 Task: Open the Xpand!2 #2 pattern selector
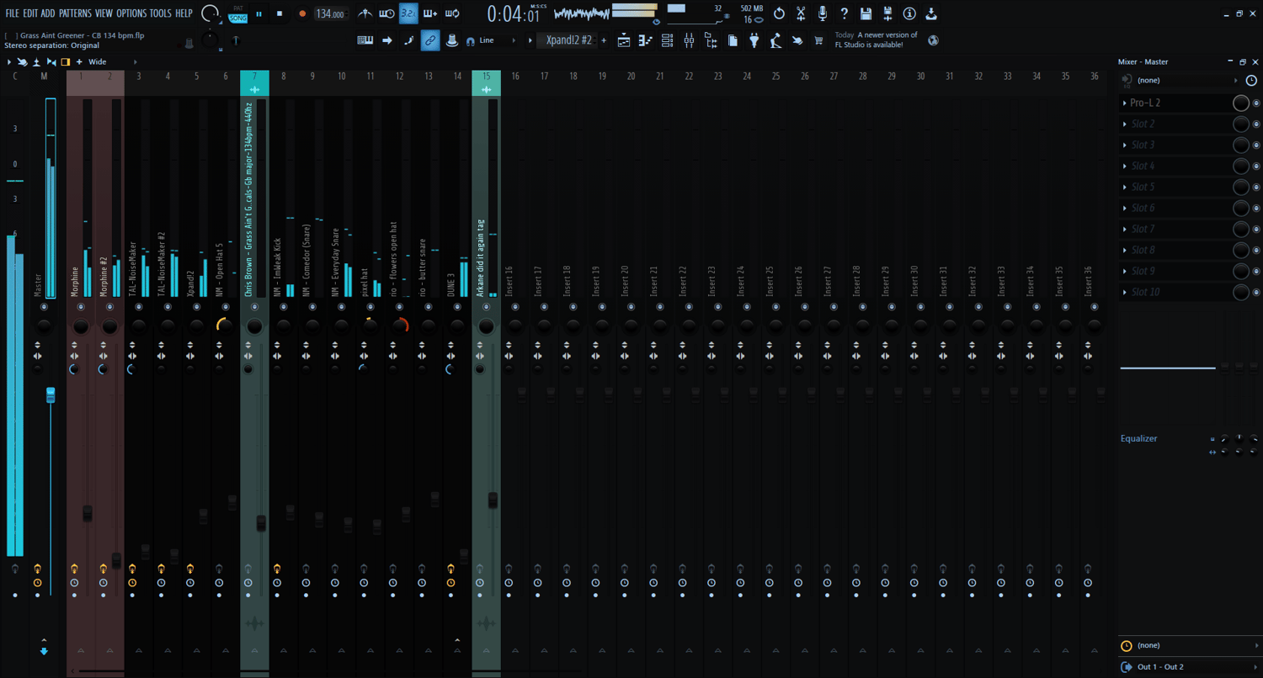point(568,40)
